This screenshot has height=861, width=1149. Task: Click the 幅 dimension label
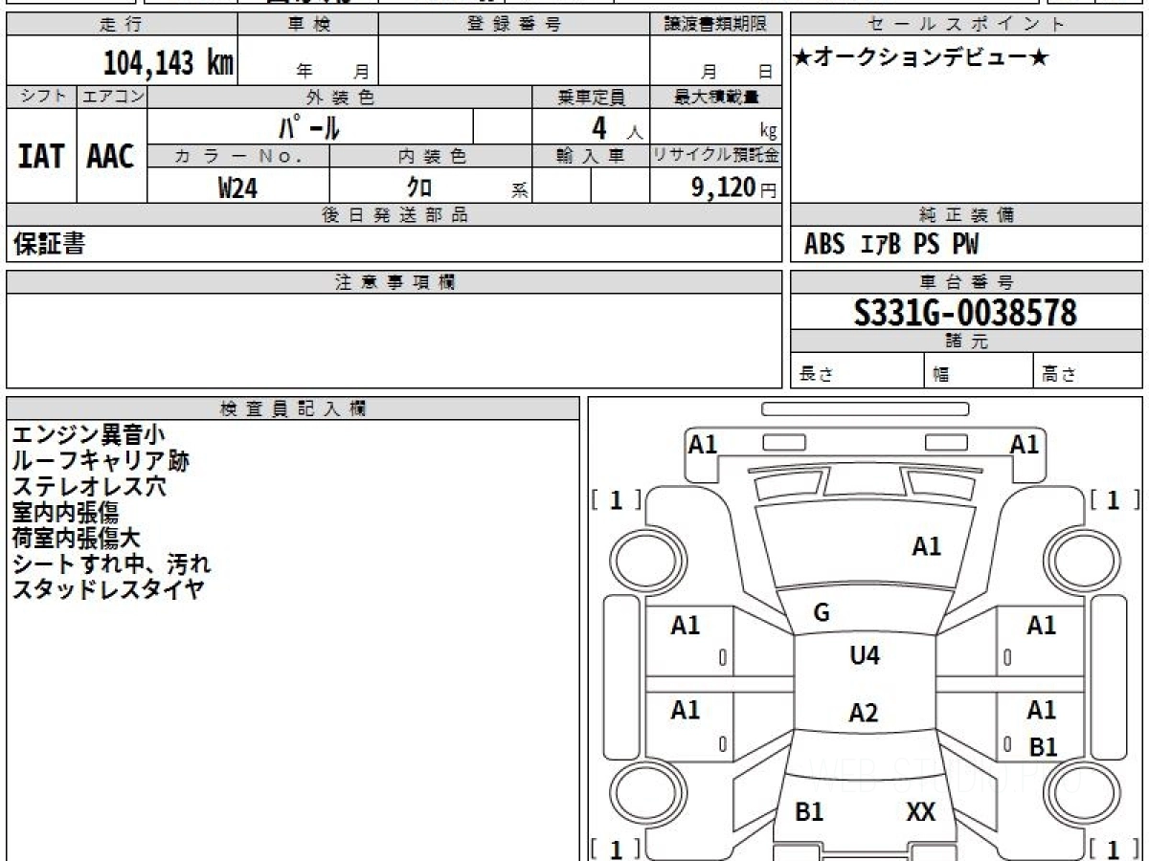[x=942, y=375]
